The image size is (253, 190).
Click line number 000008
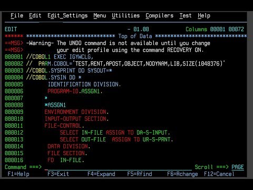(x=14, y=105)
